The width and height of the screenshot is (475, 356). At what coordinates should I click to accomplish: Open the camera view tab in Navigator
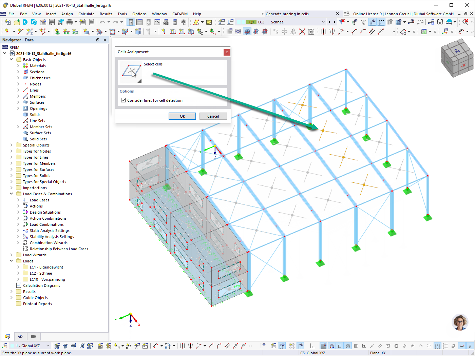[34, 336]
